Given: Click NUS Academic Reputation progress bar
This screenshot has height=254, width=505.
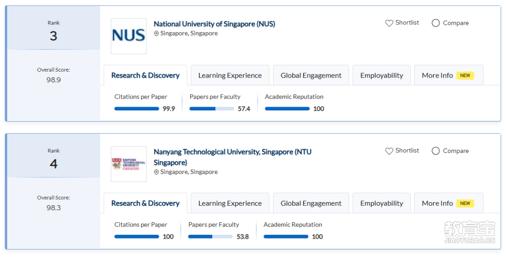Looking at the screenshot, I should pos(287,109).
